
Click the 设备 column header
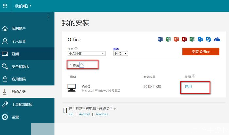tap(73, 76)
